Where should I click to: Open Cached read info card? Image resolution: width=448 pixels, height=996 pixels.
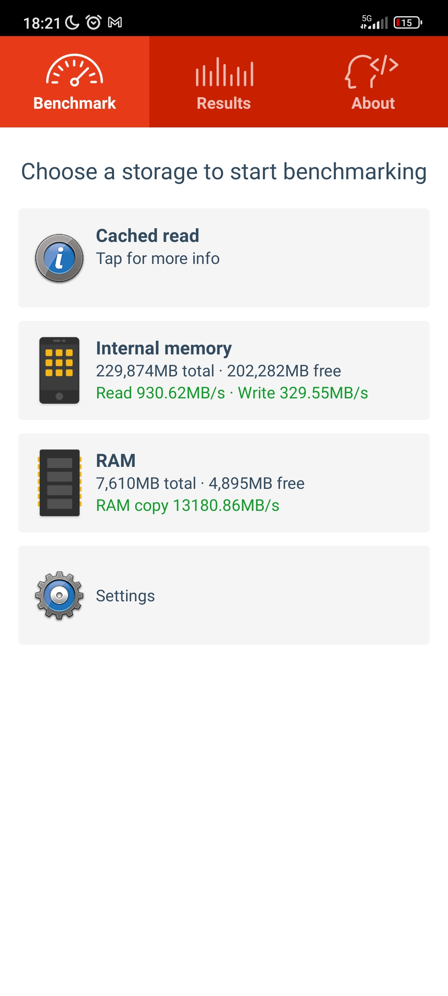pos(224,258)
